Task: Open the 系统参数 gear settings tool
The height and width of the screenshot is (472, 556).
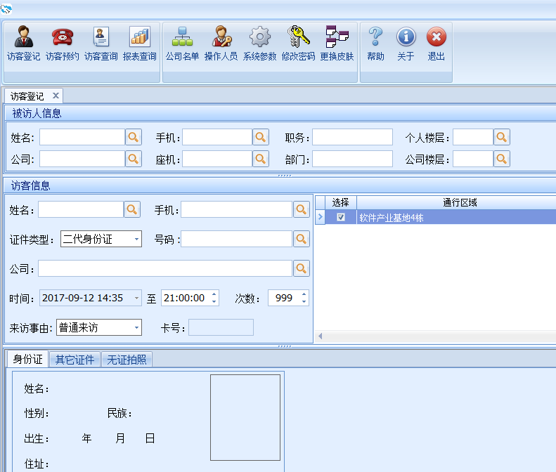Action: (259, 44)
